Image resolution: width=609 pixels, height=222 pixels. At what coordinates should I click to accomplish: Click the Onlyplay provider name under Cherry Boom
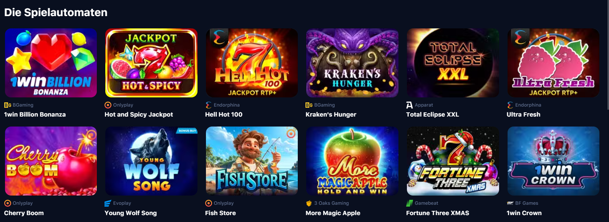23,203
